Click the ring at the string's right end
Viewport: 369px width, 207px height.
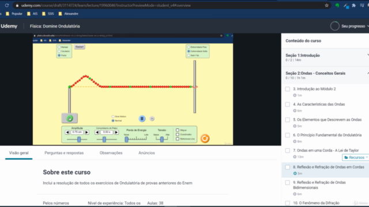click(x=195, y=87)
